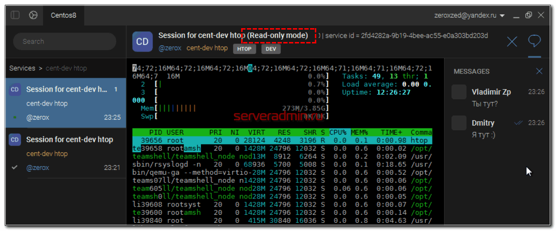Close the Messages panel
The height and width of the screenshot is (231, 556).
[539, 72]
